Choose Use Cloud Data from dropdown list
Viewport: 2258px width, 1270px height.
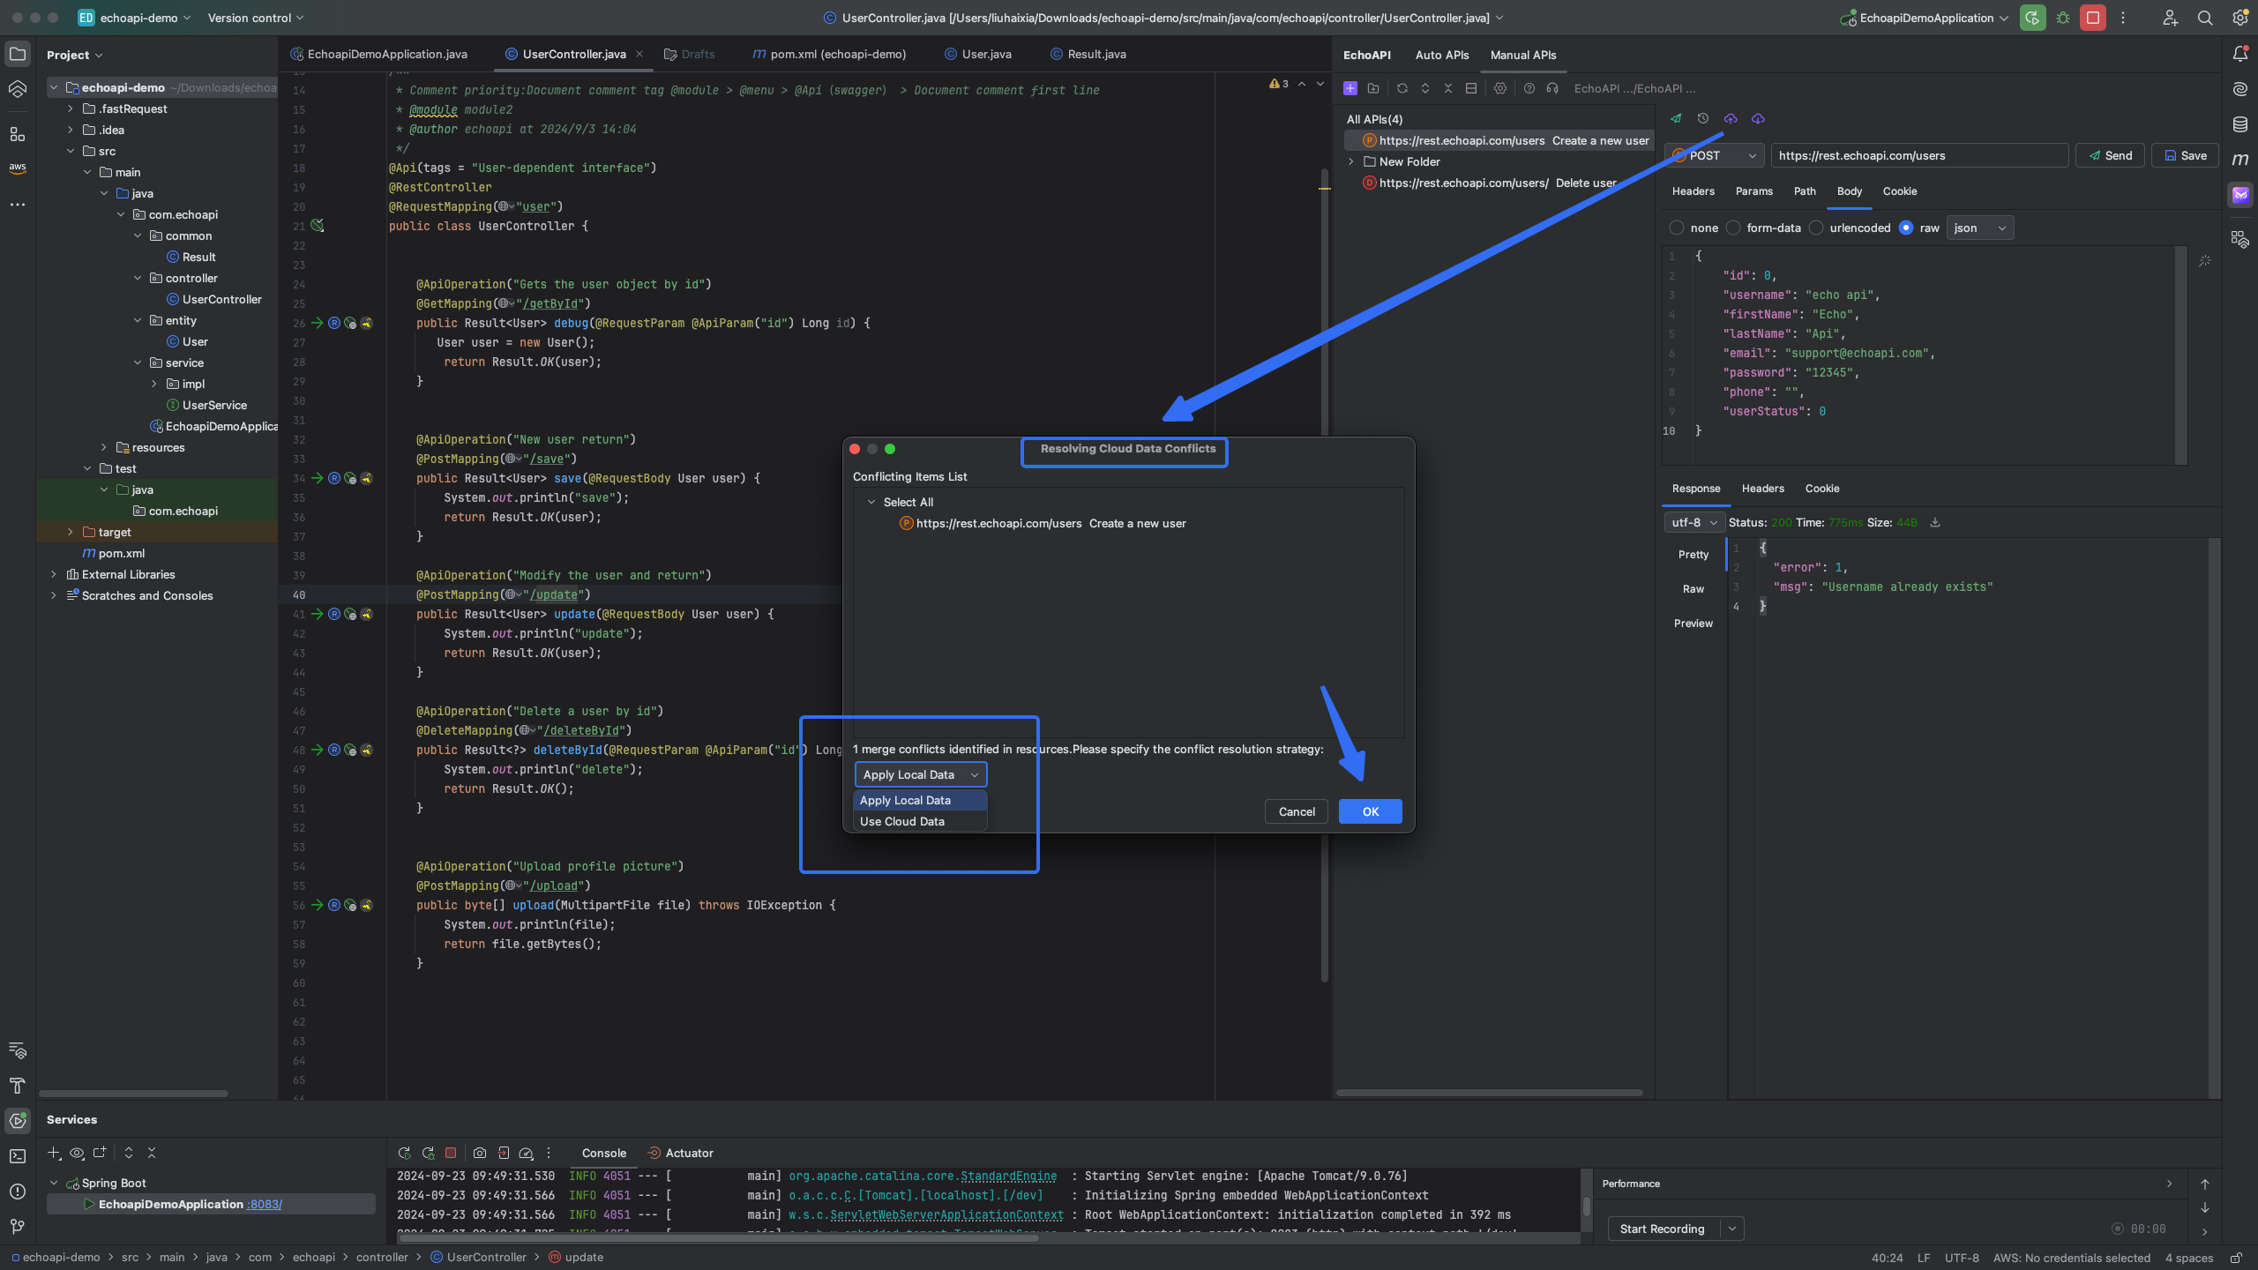[x=920, y=821]
